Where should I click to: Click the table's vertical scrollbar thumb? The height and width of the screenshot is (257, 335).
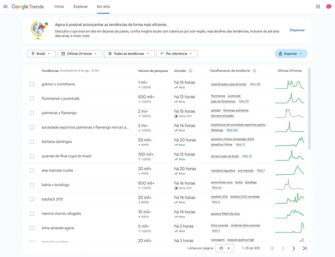pyautogui.click(x=309, y=109)
